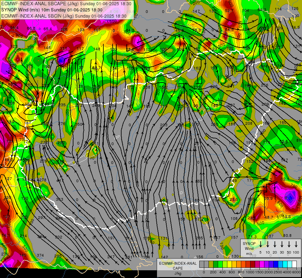Click the SYNOP label in wind legend
Screen dimensions: 302x278
point(249,243)
